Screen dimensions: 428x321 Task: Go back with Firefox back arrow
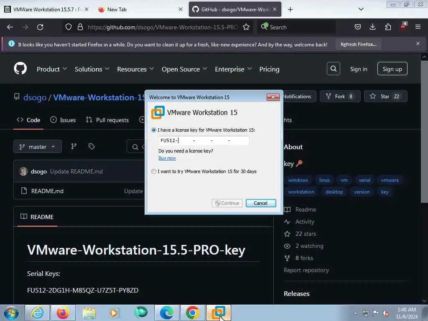(10, 27)
